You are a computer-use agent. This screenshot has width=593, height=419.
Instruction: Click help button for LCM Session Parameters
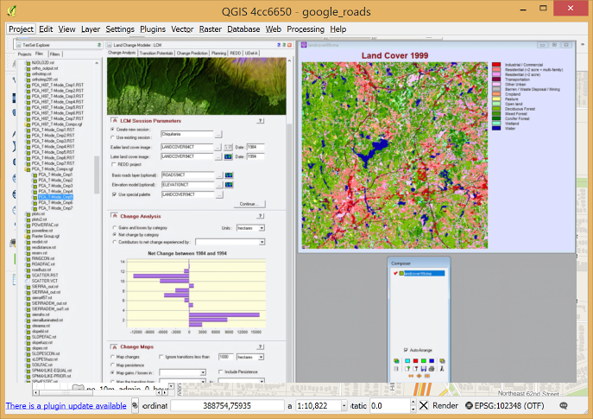pos(260,121)
